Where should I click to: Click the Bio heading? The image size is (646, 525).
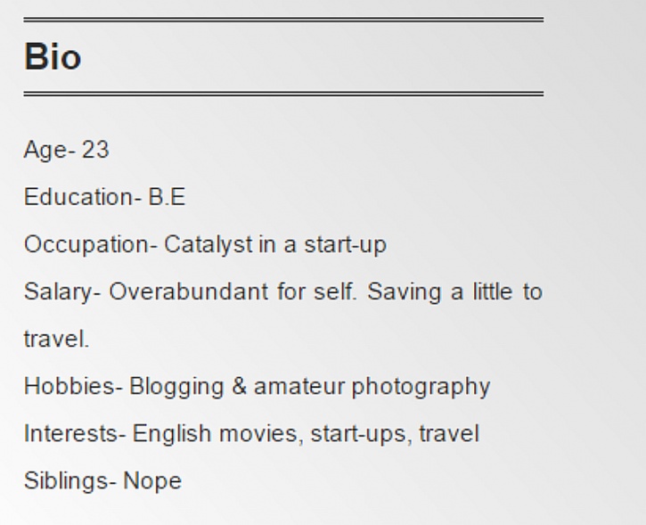click(53, 56)
